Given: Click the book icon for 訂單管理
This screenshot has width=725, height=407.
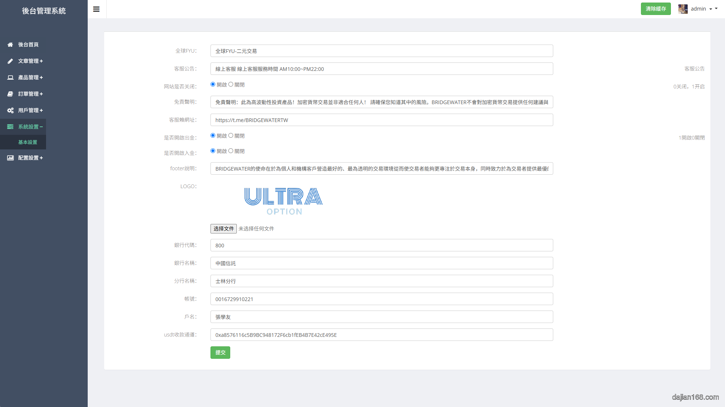Looking at the screenshot, I should pos(10,94).
